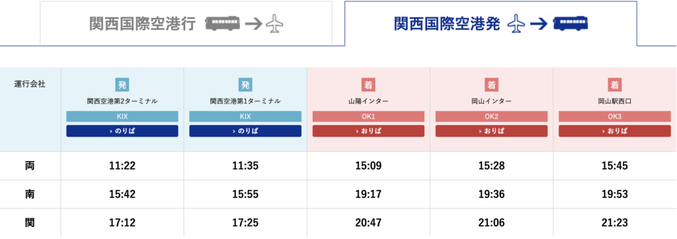The width and height of the screenshot is (677, 239).
Task: Click the blue airplane icon in the active tab
Action: click(x=516, y=24)
